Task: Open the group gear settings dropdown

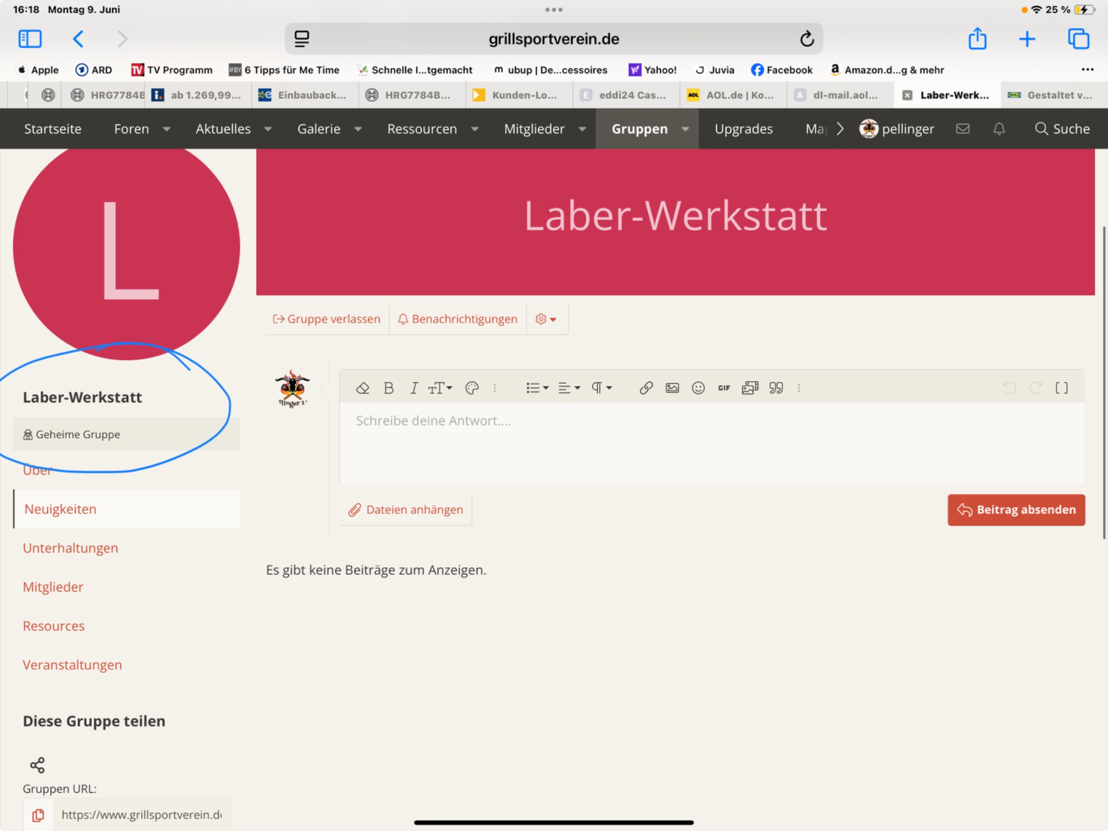Action: pos(546,319)
